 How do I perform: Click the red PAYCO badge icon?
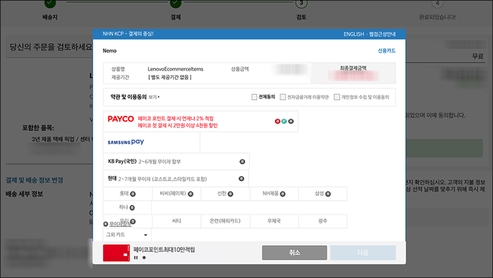pos(277,121)
